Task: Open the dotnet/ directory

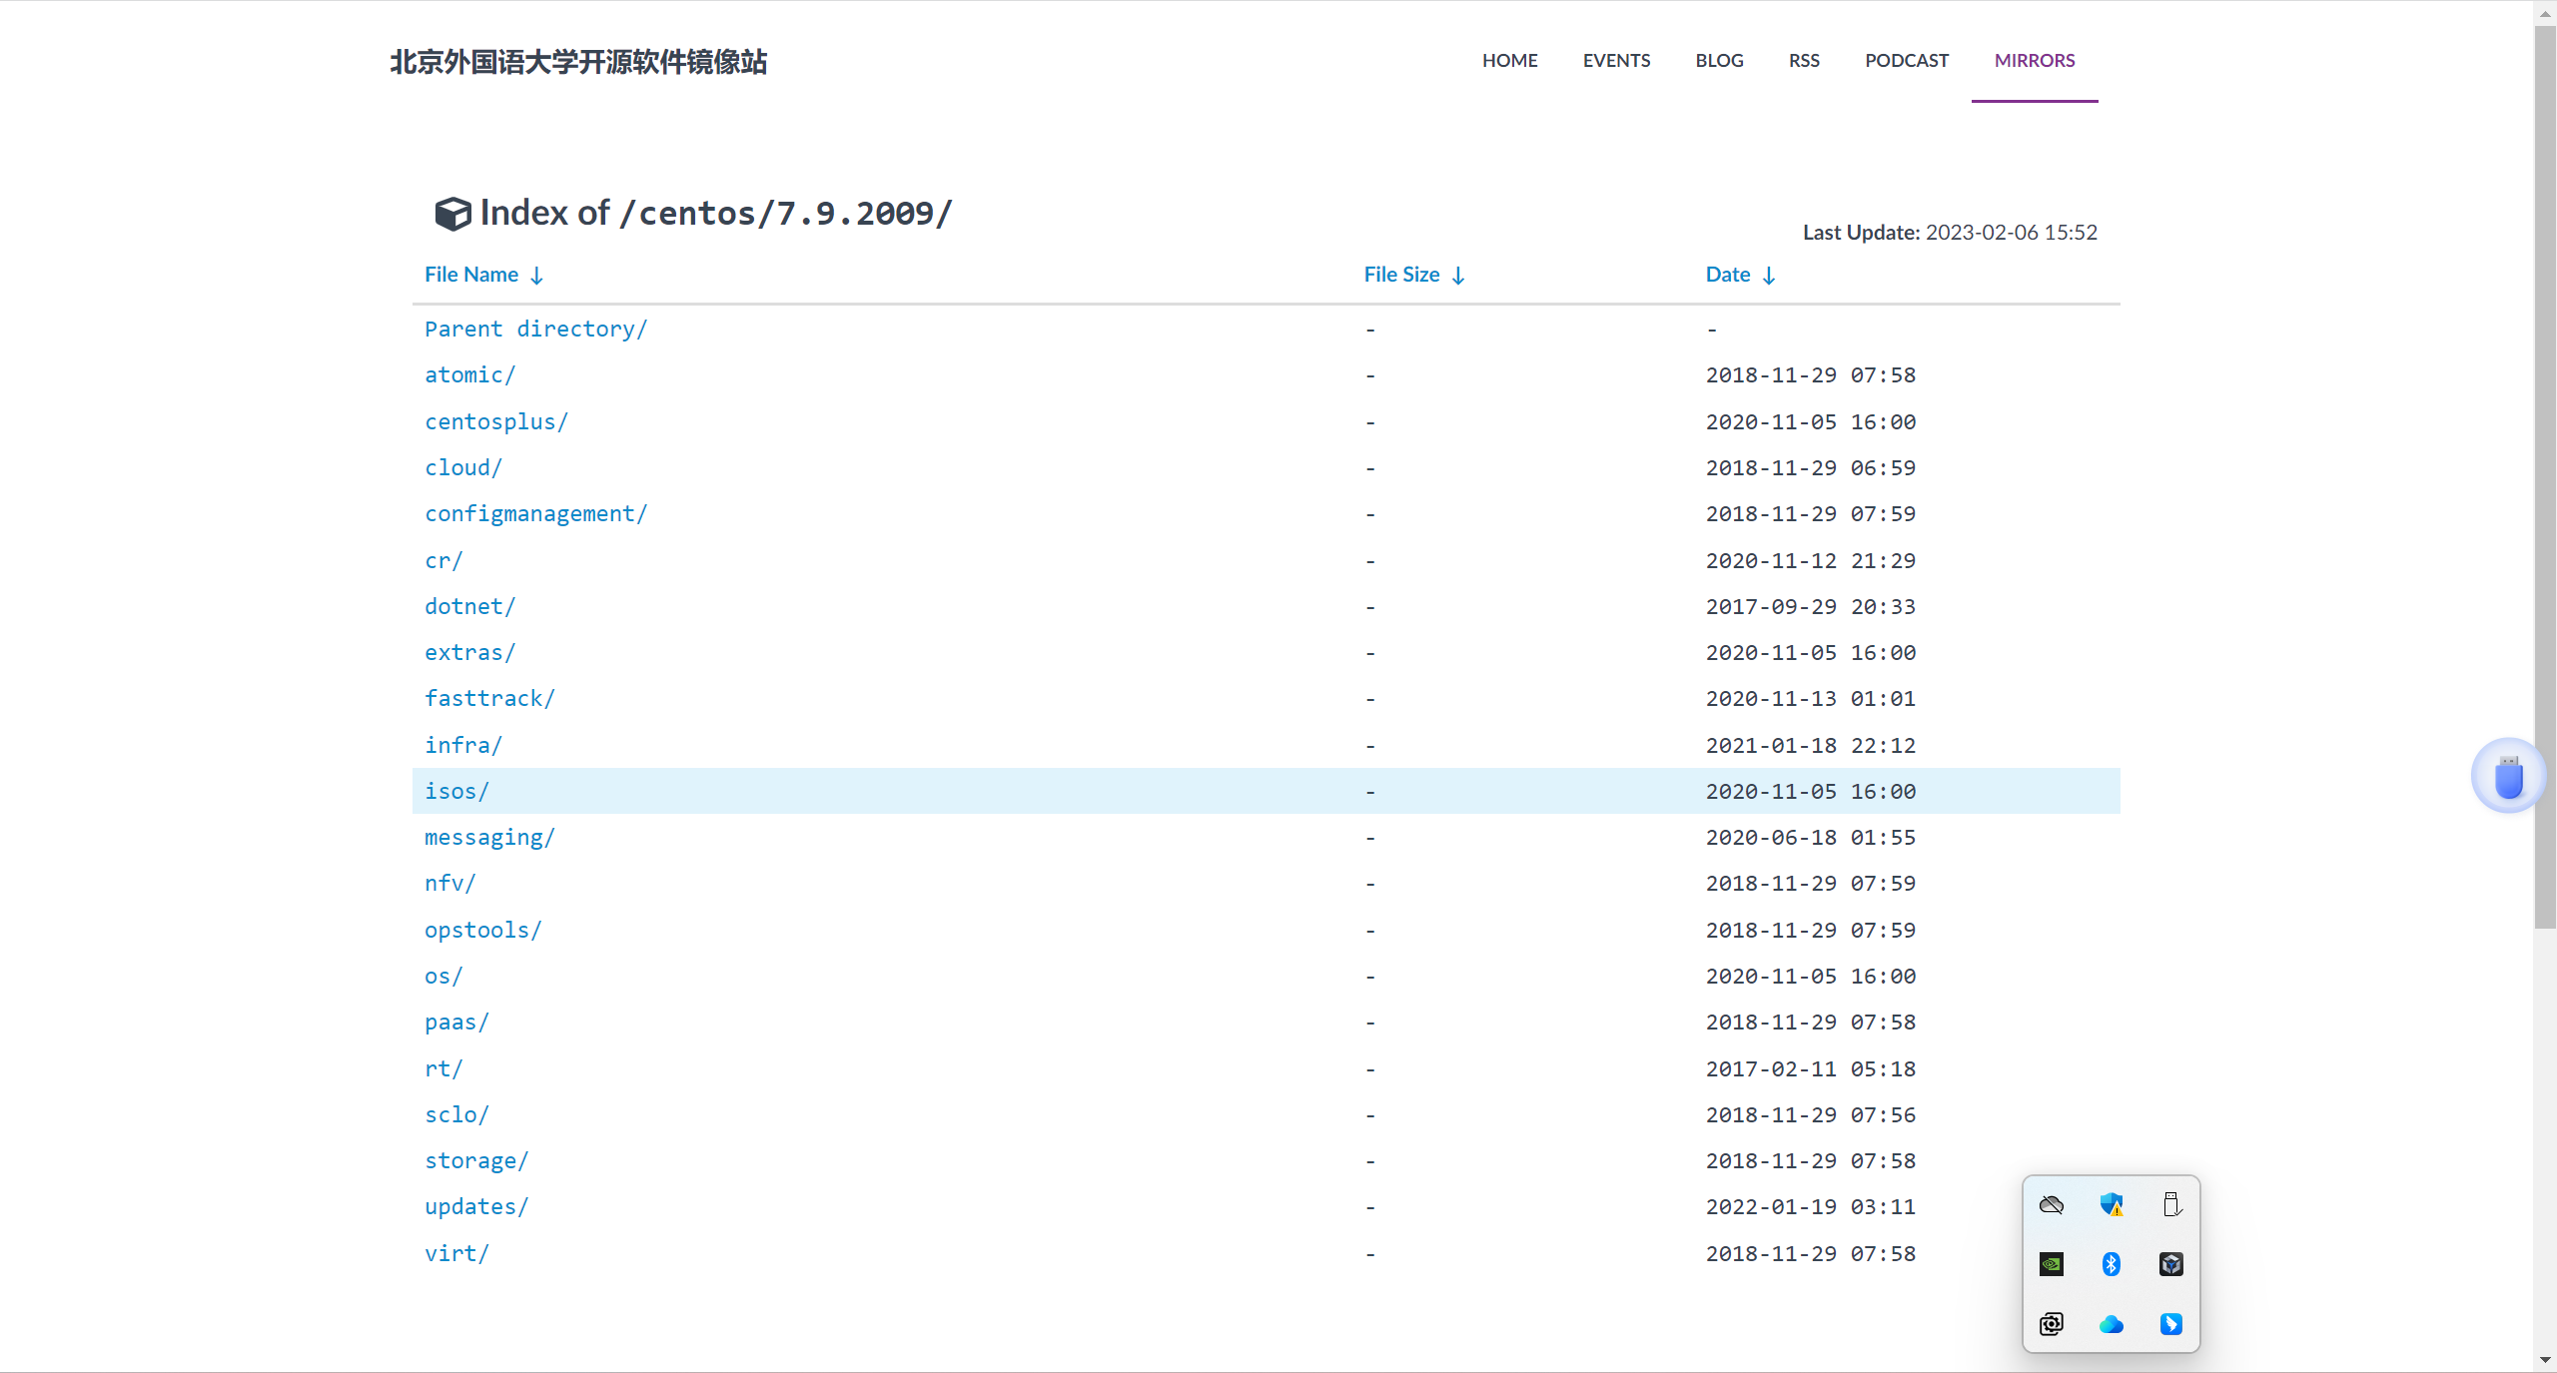Action: (470, 606)
